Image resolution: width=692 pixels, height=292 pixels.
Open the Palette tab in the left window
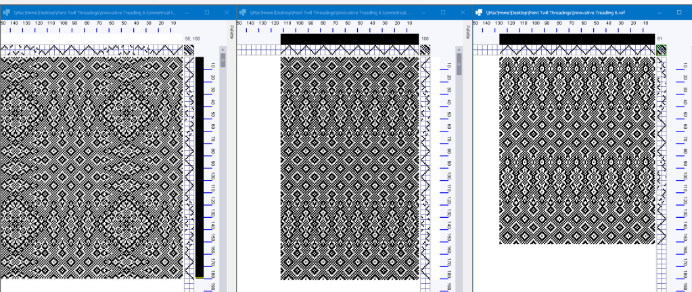[x=231, y=32]
